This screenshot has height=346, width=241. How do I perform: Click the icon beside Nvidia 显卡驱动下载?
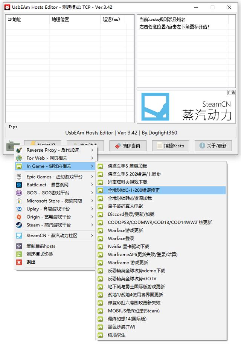point(101,246)
